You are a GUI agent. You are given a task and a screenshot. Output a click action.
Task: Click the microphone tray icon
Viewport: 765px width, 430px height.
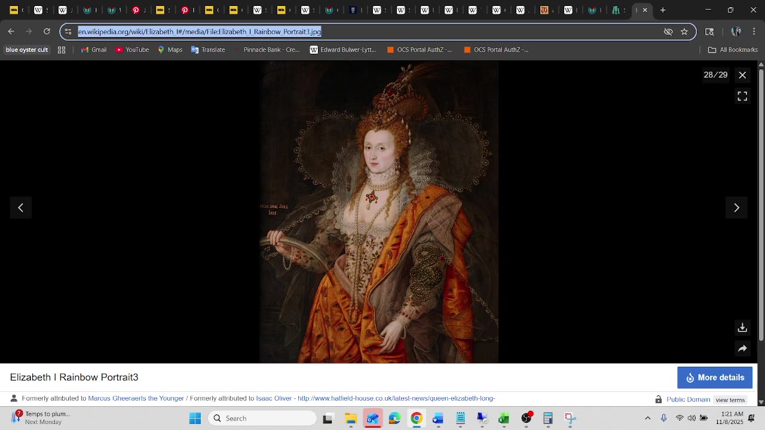[x=663, y=418]
